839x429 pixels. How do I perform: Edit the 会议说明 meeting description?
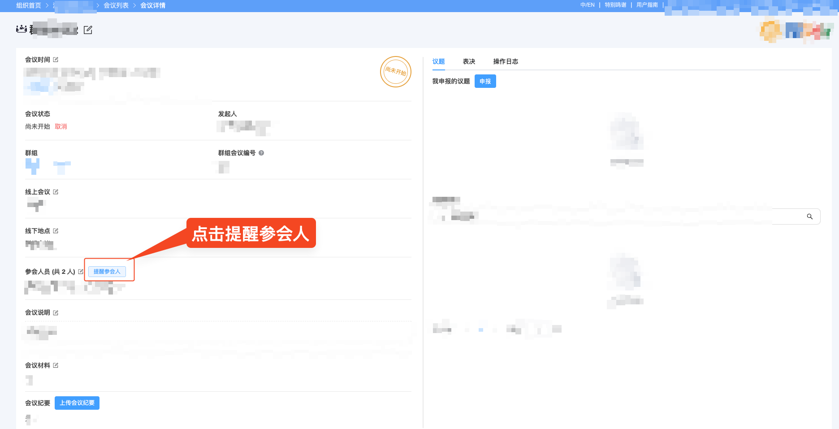click(x=56, y=312)
